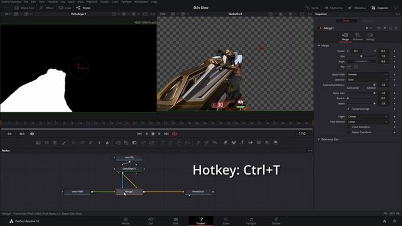Go to first frame
This screenshot has width=402, height=226.
pos(139,134)
